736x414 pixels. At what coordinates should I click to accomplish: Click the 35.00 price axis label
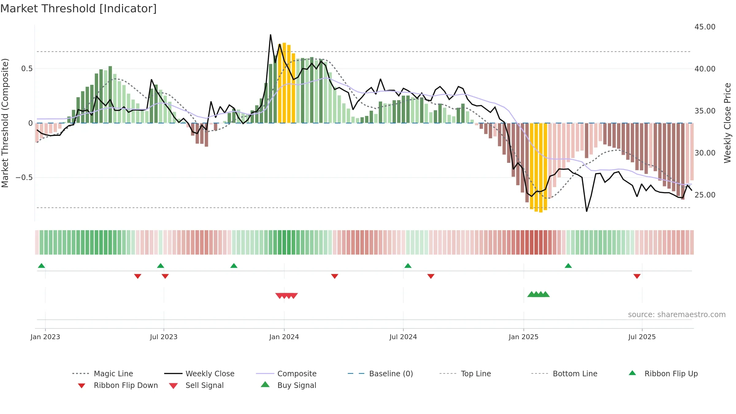coord(705,111)
